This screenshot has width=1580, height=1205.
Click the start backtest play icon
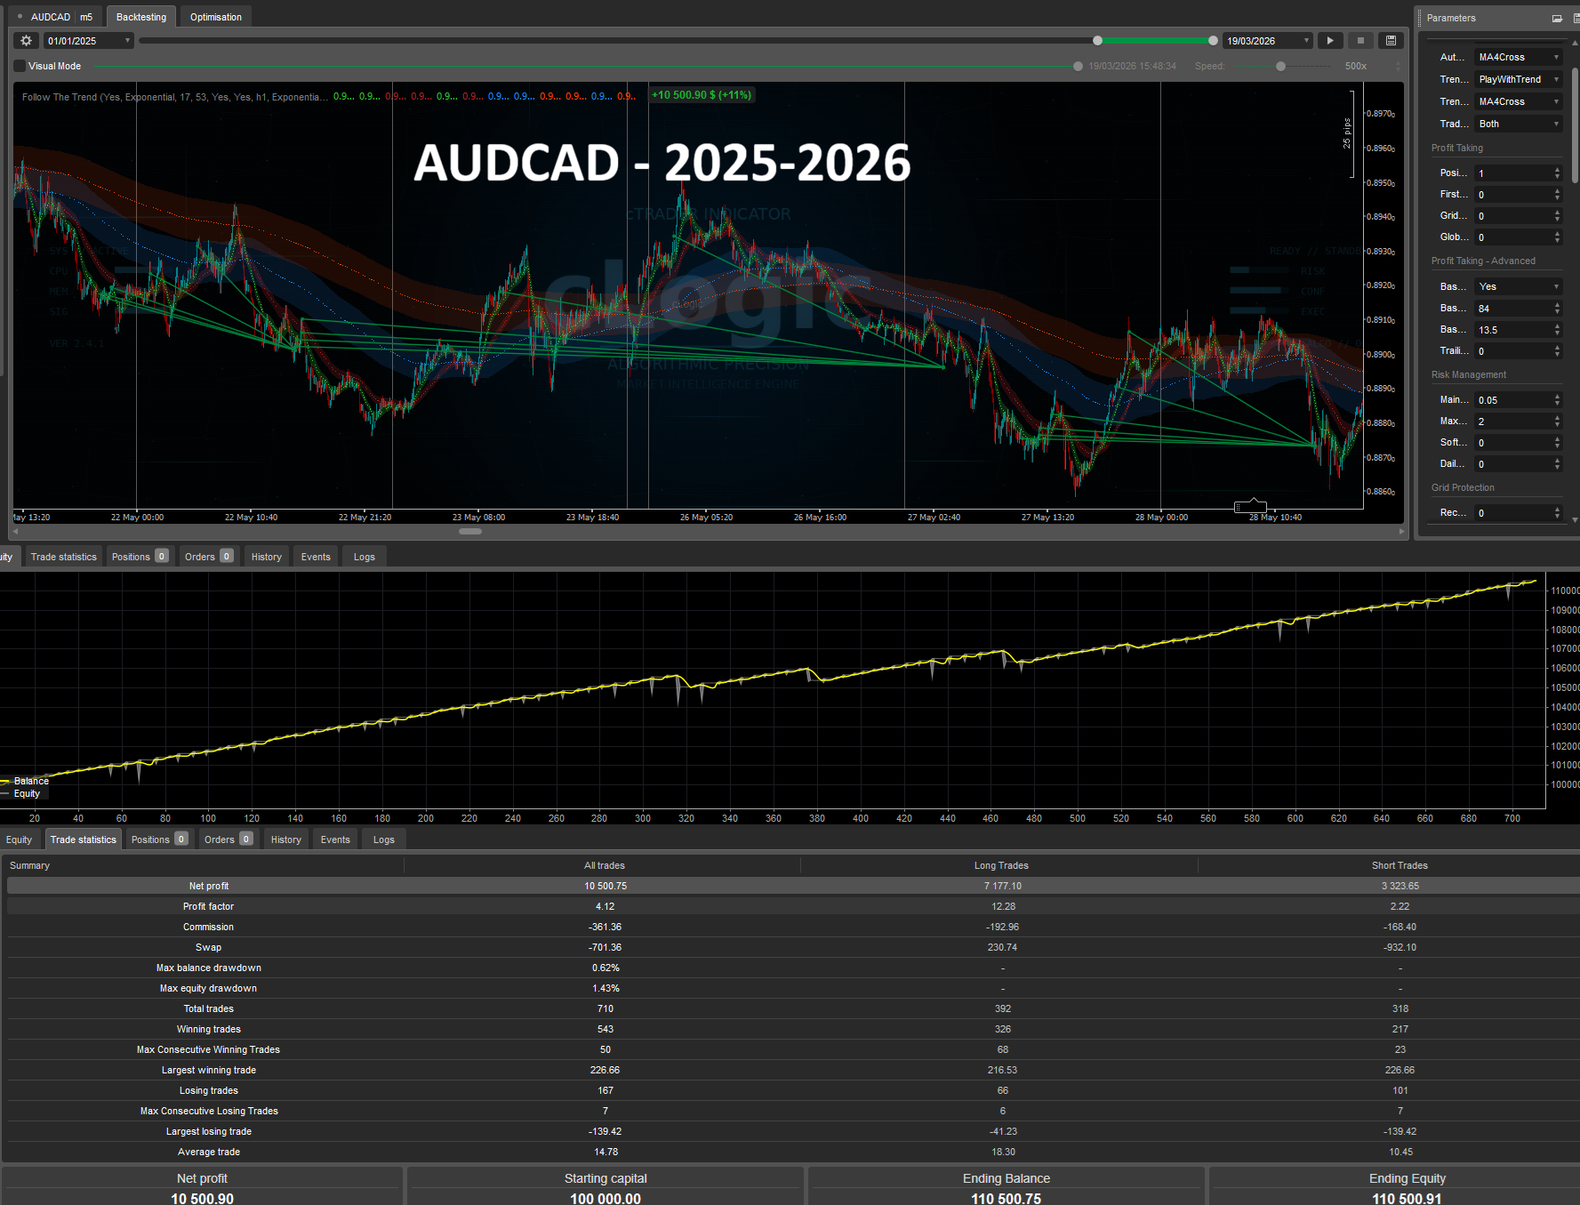click(1330, 40)
